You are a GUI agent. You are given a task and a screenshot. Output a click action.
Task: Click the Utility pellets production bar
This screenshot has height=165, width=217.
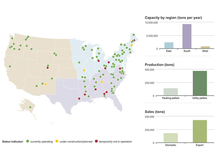click(x=200, y=83)
